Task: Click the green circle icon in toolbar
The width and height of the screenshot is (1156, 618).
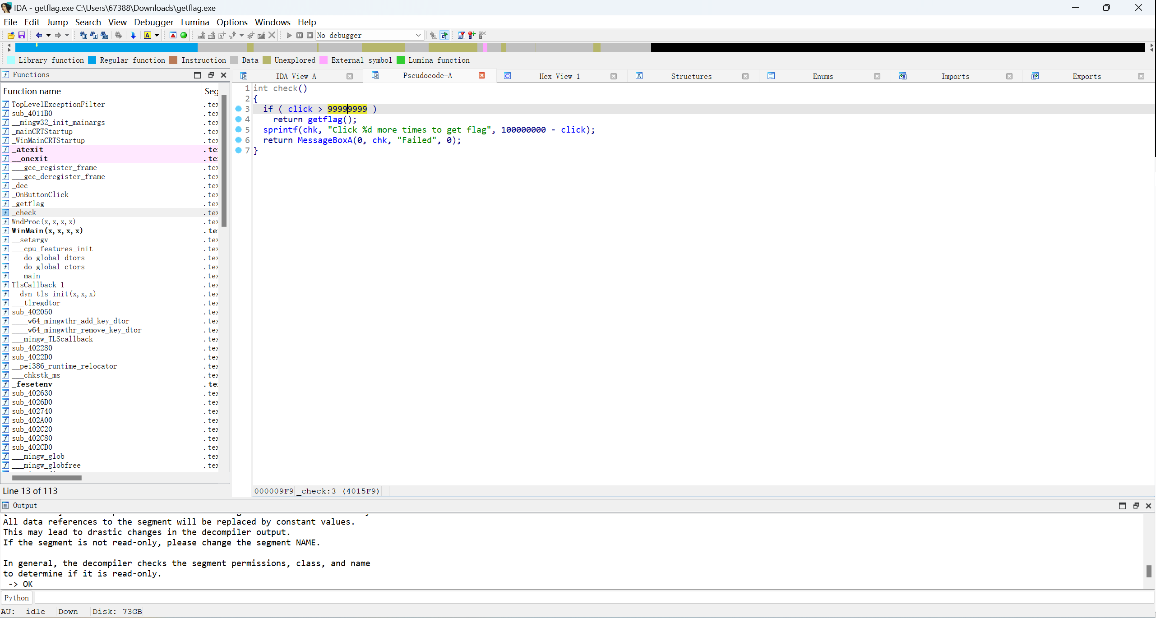Action: [x=184, y=35]
